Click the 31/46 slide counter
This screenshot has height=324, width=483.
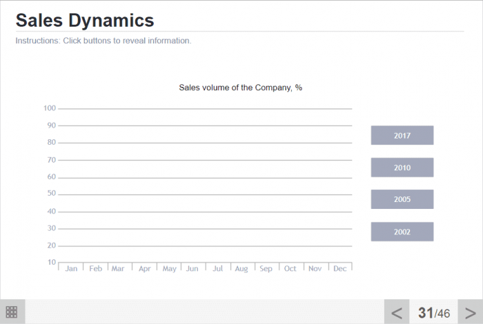click(433, 313)
